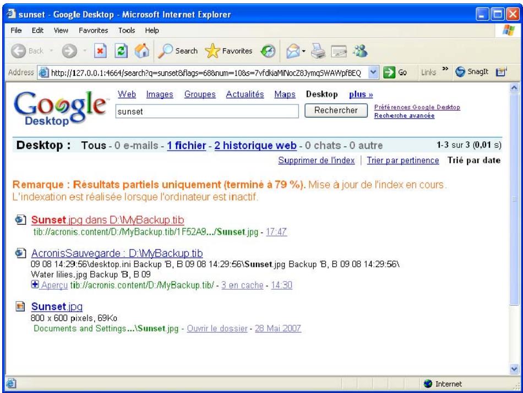Click the Edit page toolbar icon
The height and width of the screenshot is (393, 523).
[x=339, y=51]
